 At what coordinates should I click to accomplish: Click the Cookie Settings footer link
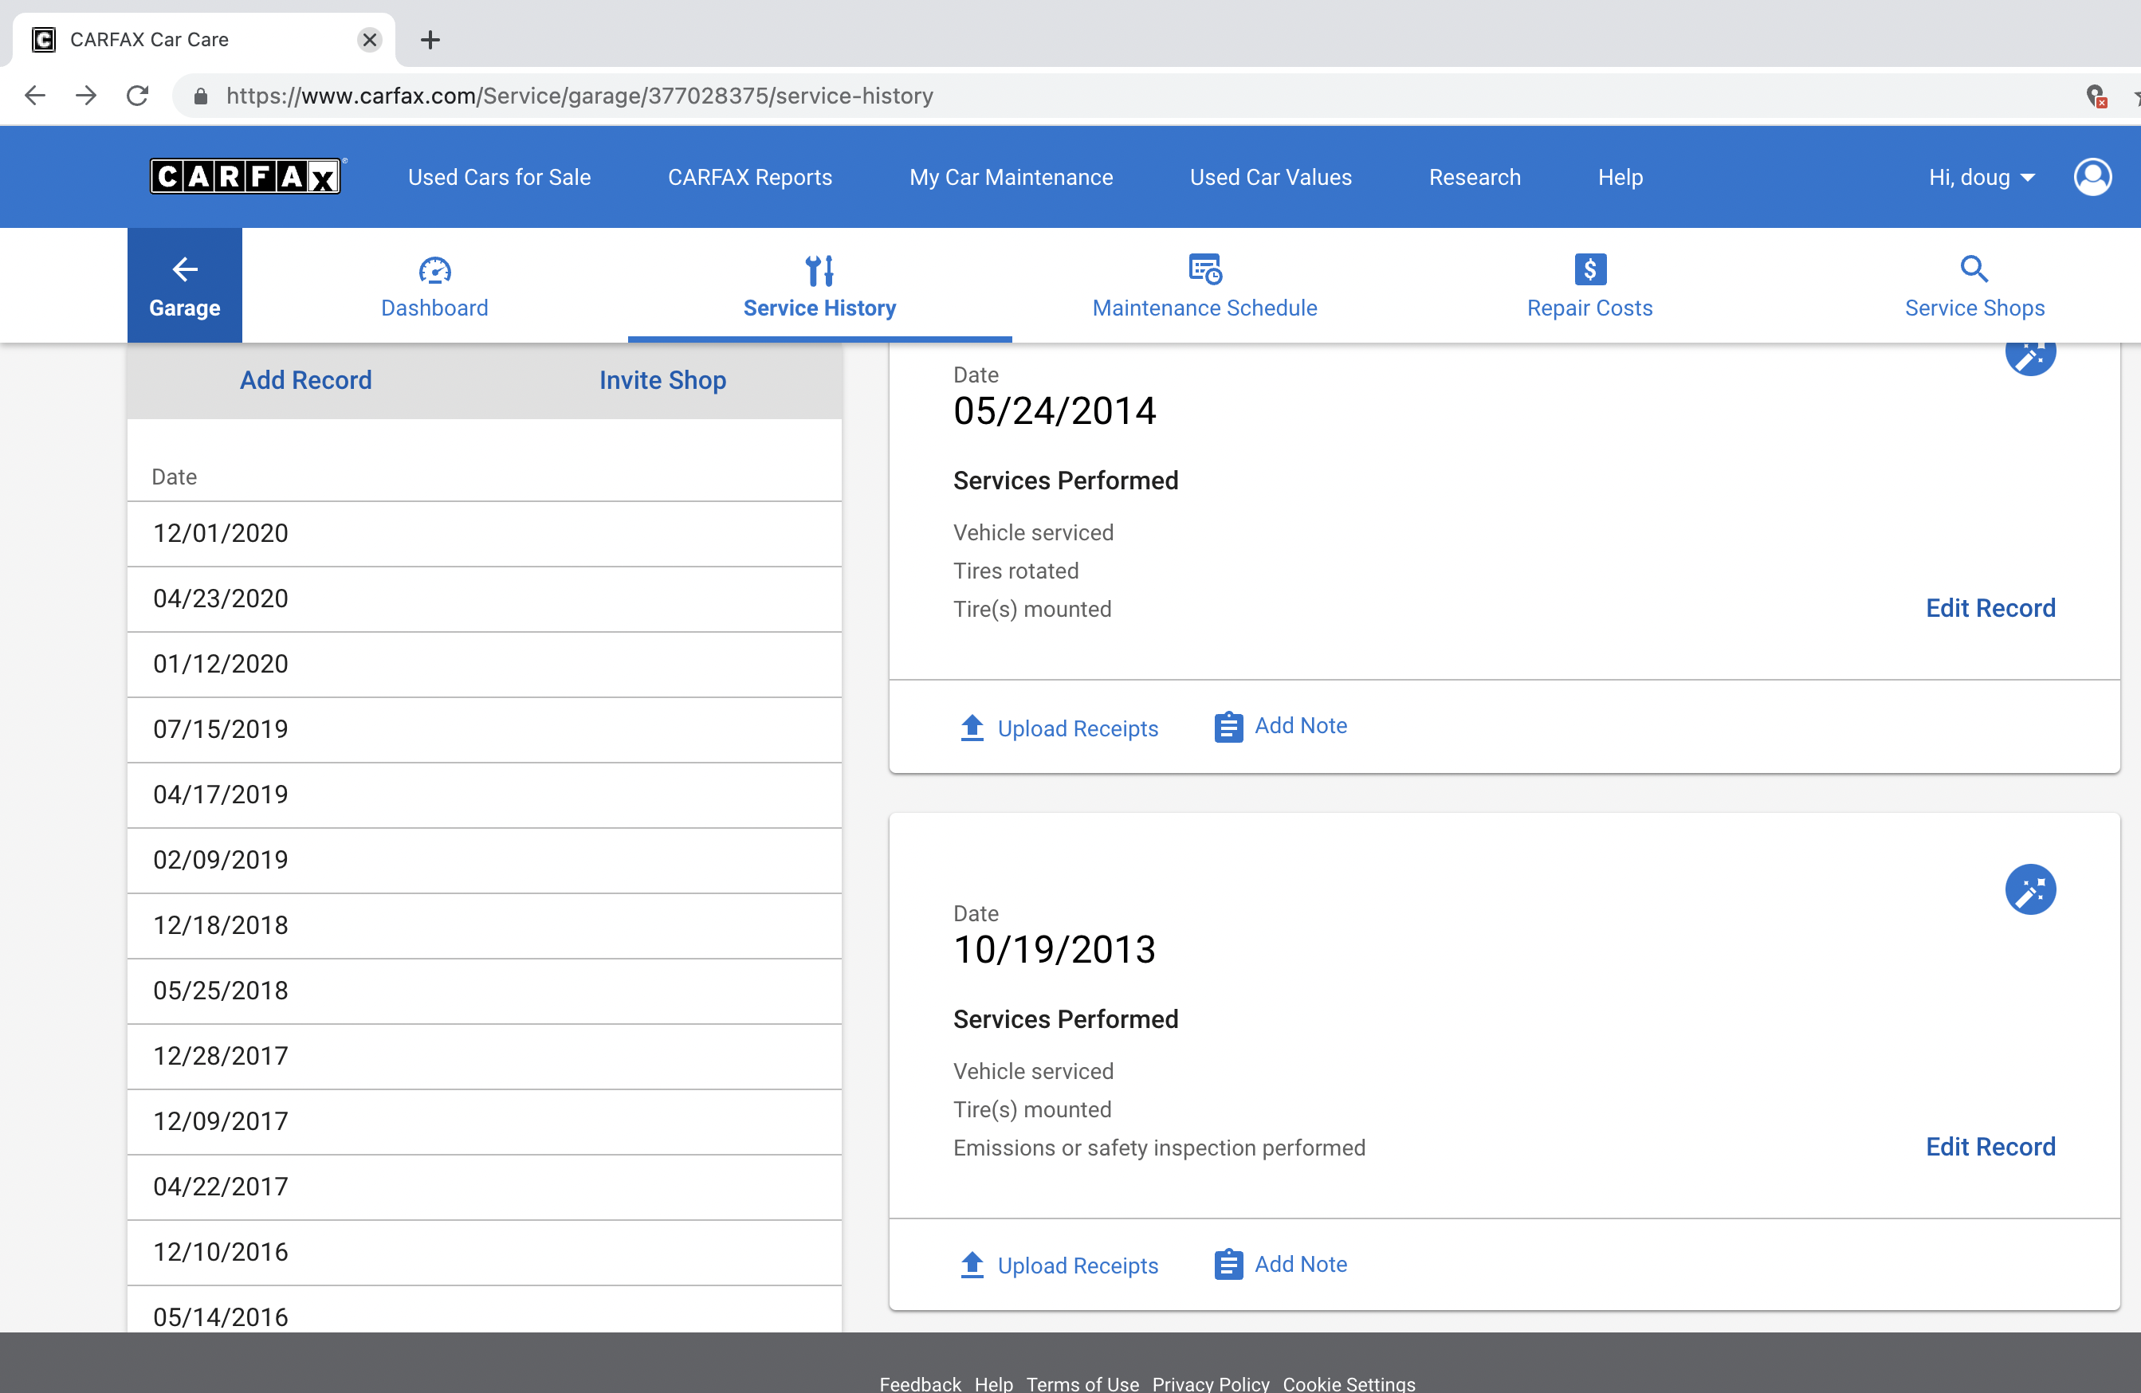click(1349, 1383)
